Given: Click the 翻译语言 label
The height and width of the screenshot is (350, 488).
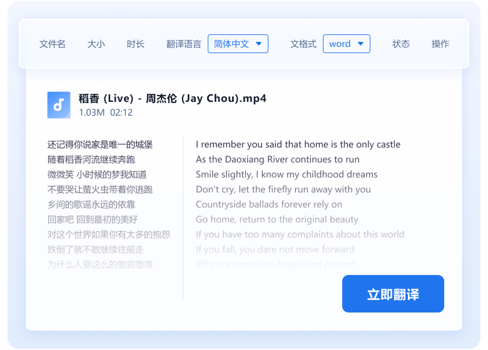Looking at the screenshot, I should [183, 44].
